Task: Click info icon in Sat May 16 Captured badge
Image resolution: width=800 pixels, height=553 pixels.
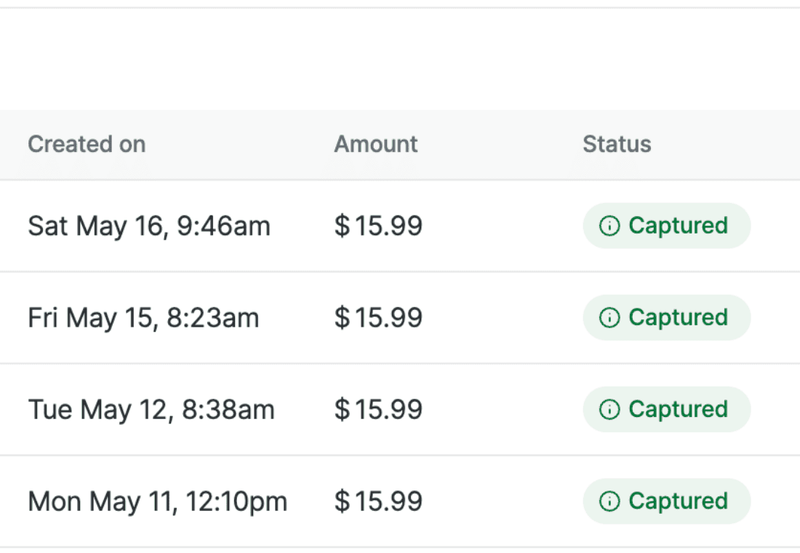Action: pyautogui.click(x=609, y=226)
